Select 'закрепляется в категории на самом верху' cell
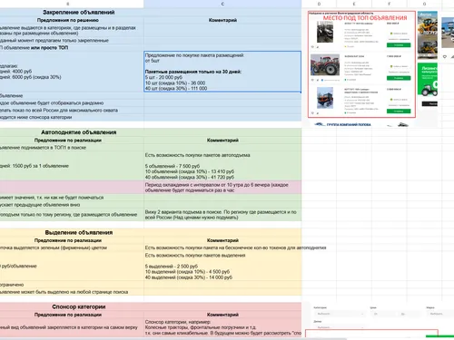This screenshot has width=454, height=340. point(72,327)
